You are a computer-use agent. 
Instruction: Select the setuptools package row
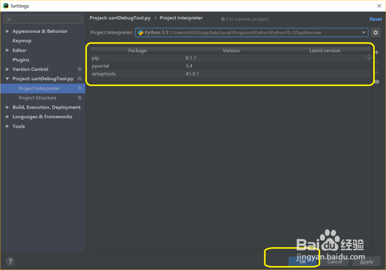point(231,74)
